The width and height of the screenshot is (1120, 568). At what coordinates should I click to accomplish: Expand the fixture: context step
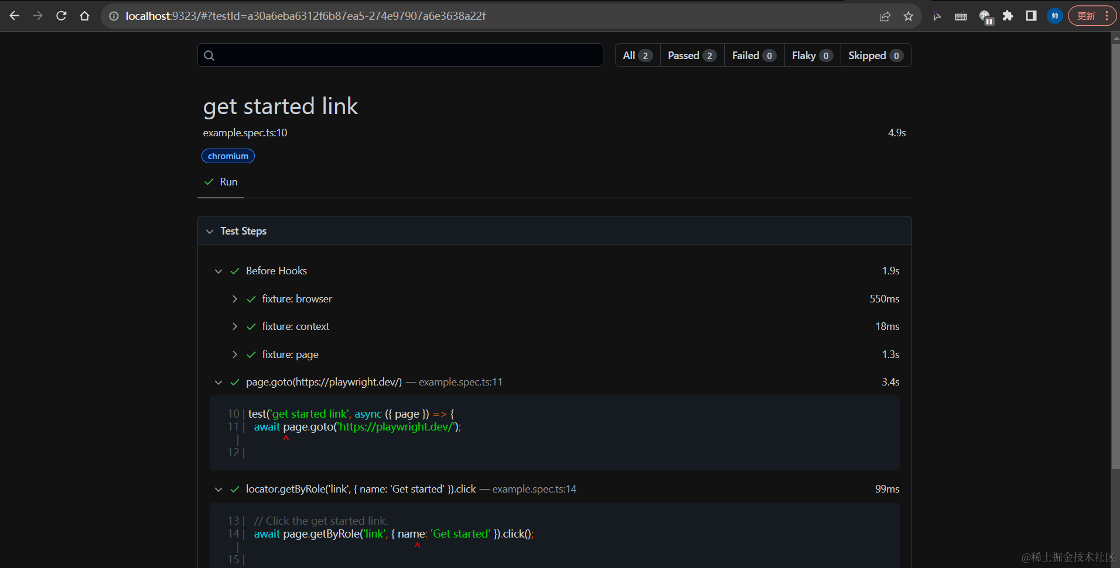click(235, 326)
